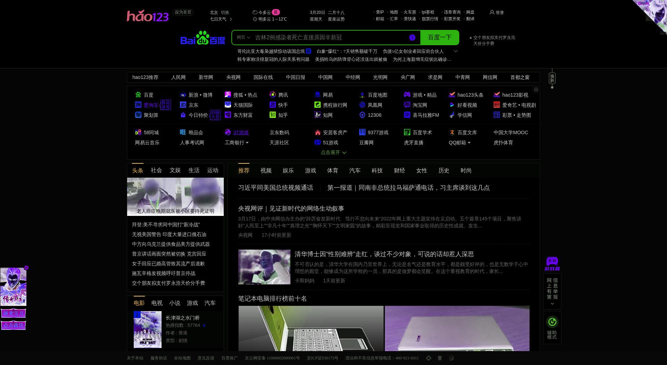Open the 意见反馈 footer link

coord(206,358)
